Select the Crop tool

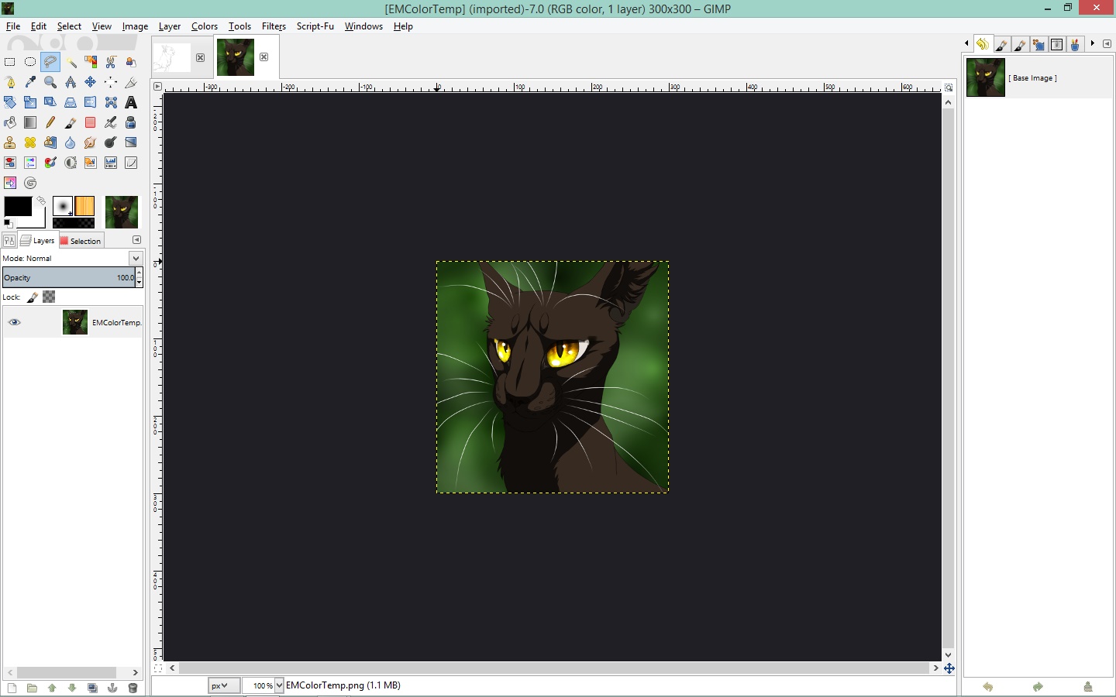click(x=131, y=82)
